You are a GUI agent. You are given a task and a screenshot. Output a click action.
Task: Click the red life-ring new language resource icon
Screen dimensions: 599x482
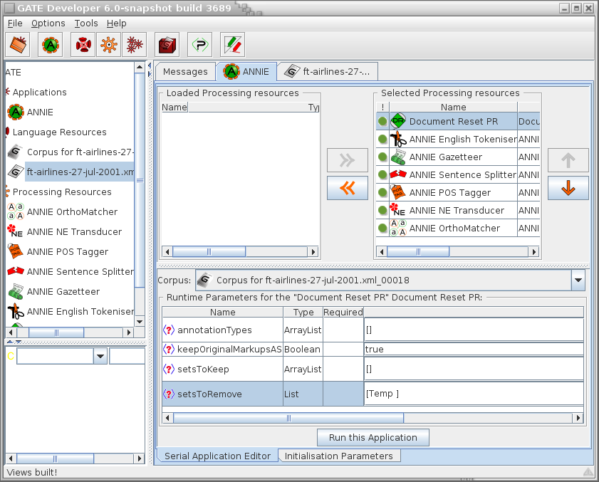(x=83, y=45)
